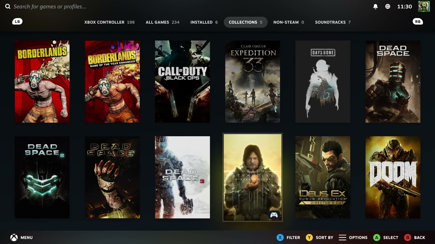Open the notifications bell icon
Image resolution: width=435 pixels, height=244 pixels.
tap(376, 6)
